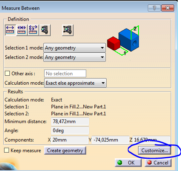This screenshot has height=171, width=181.
Task: Click the Create geometry button
Action: pos(65,151)
